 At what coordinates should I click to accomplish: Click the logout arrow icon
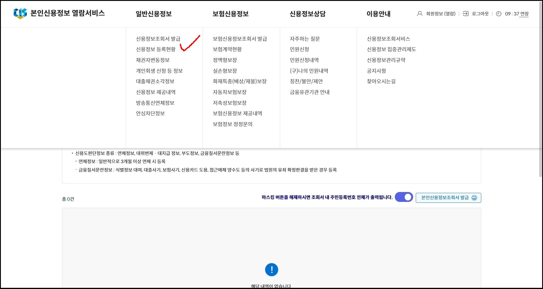(x=466, y=14)
